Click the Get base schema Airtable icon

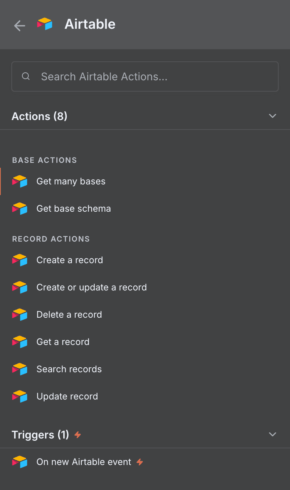tap(19, 208)
